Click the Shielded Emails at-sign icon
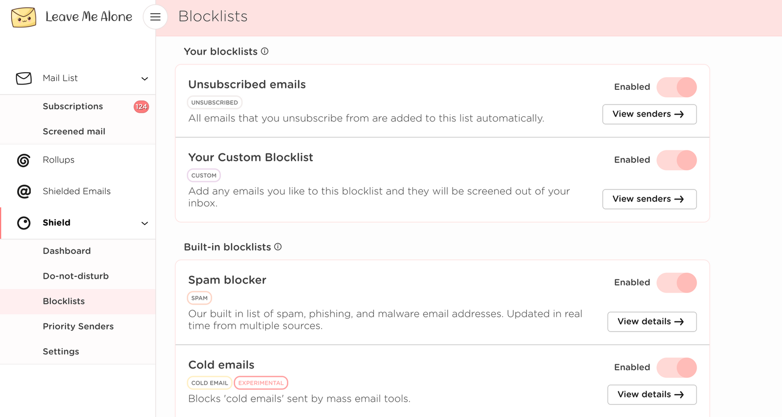 [x=23, y=191]
